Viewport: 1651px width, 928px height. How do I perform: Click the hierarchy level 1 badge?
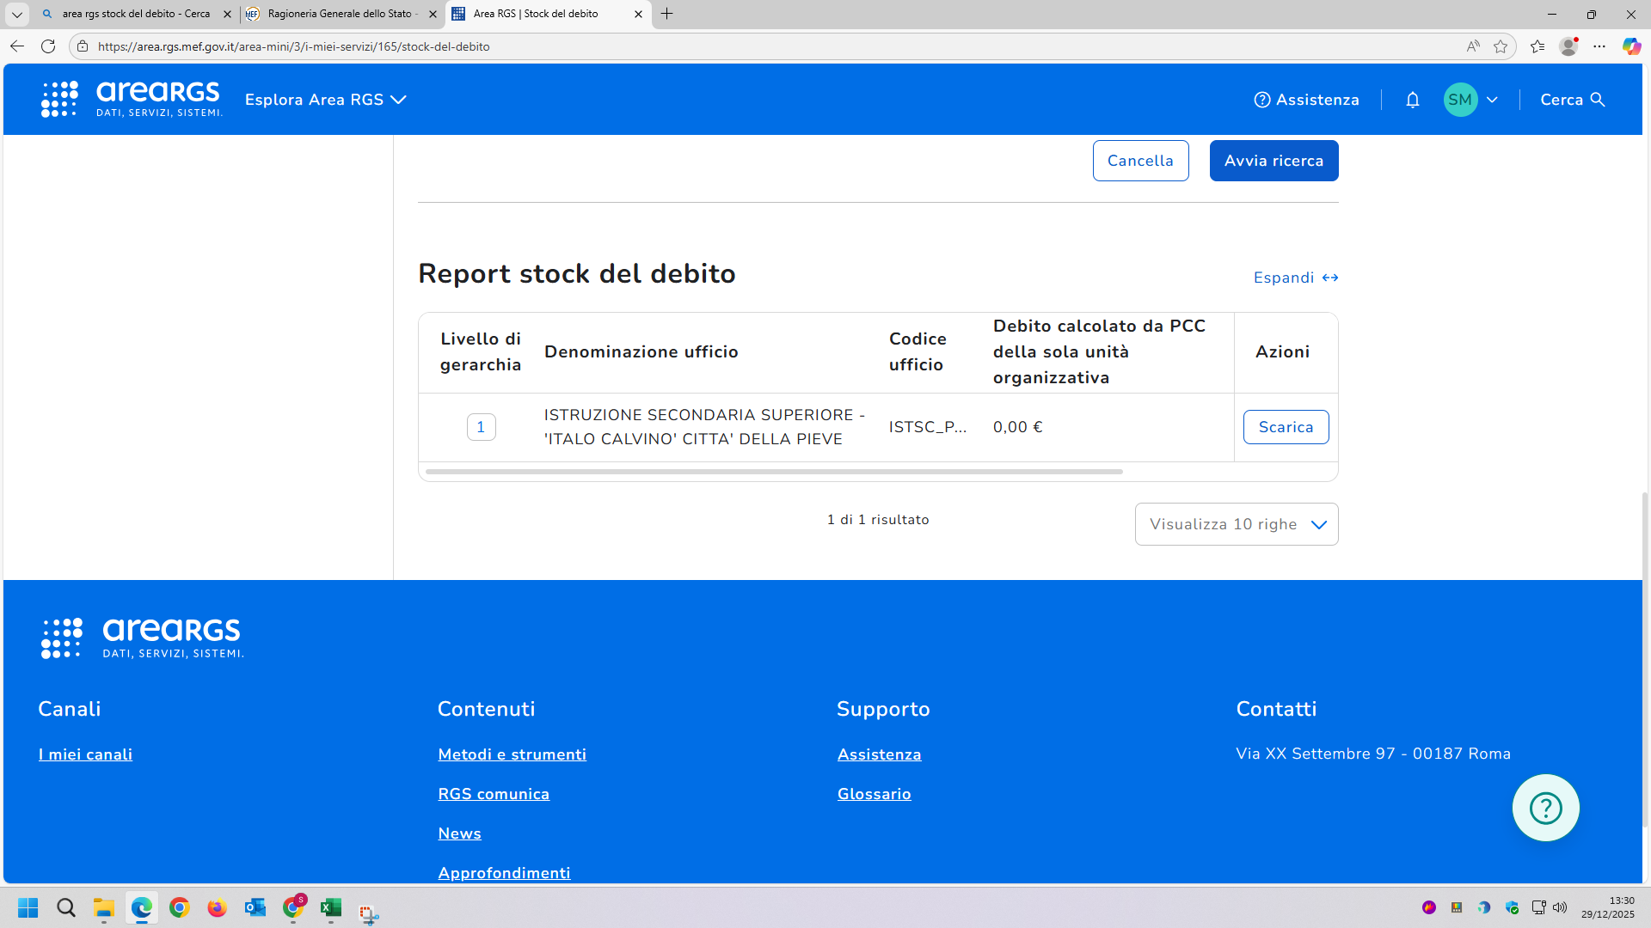pyautogui.click(x=481, y=427)
